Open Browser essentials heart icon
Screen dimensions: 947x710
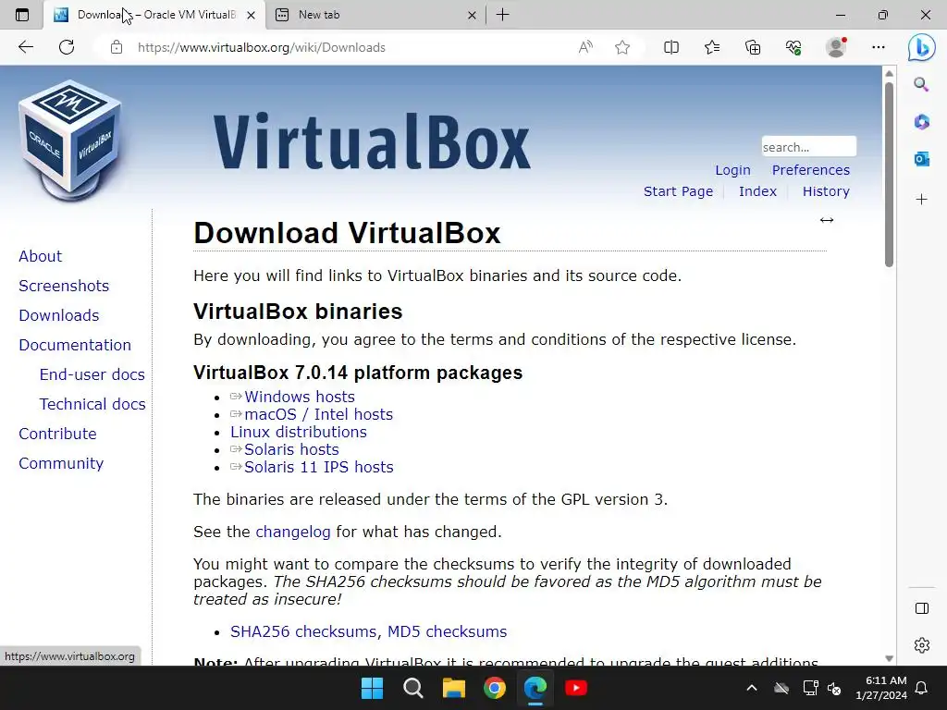(793, 47)
